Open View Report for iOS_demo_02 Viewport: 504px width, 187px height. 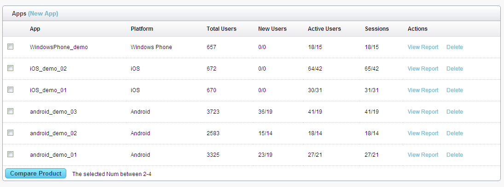tap(423, 69)
